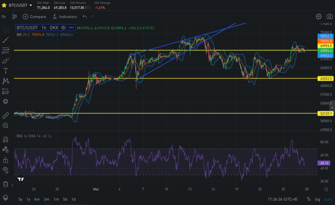This screenshot has height=205, width=335.
Task: Open the Indicators list
Action: click(x=65, y=16)
